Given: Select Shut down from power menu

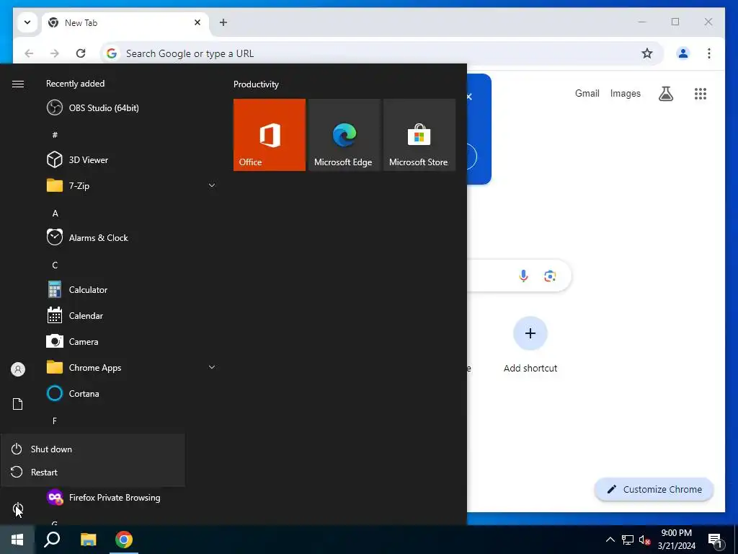Looking at the screenshot, I should [x=93, y=449].
